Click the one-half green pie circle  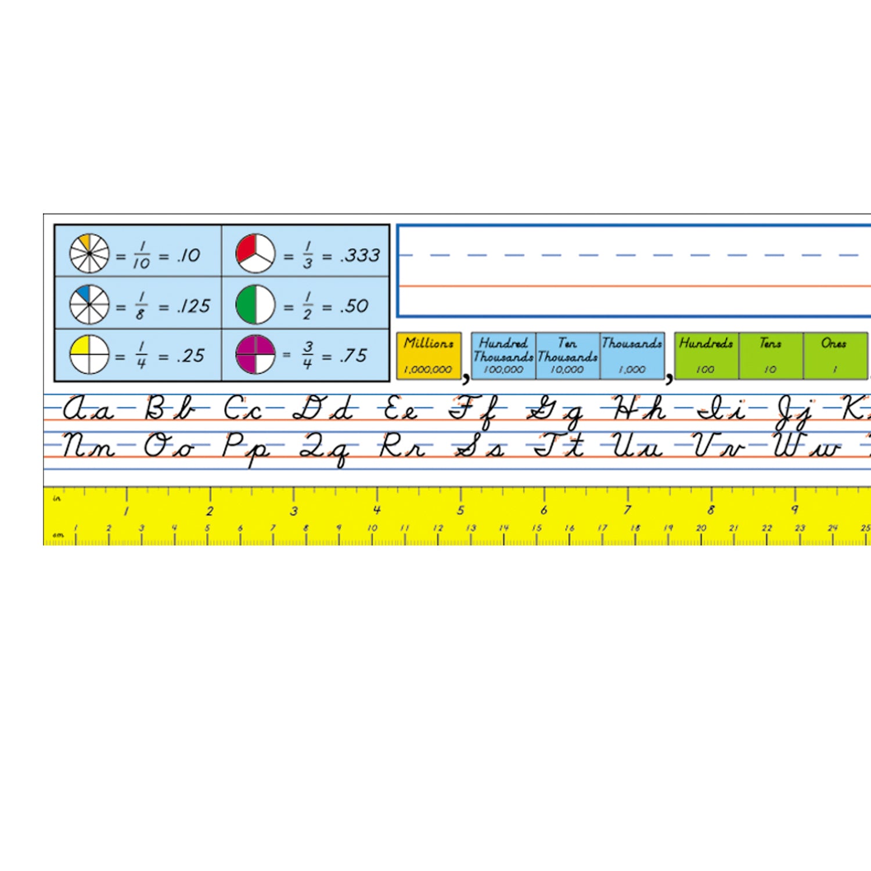[x=255, y=304]
